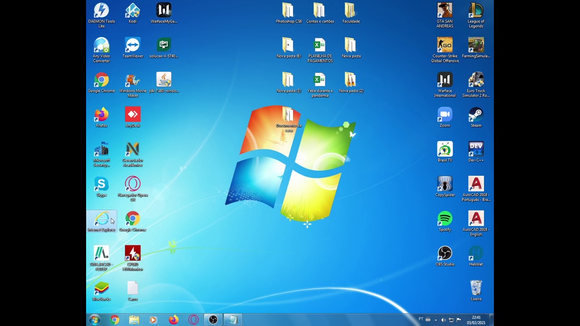
Task: Launch CPUID HWMonitor shortcut
Action: pyautogui.click(x=132, y=258)
